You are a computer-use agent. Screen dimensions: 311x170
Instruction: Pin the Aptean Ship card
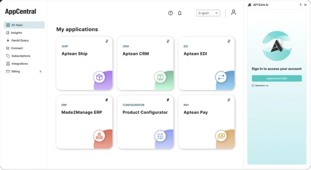107,41
